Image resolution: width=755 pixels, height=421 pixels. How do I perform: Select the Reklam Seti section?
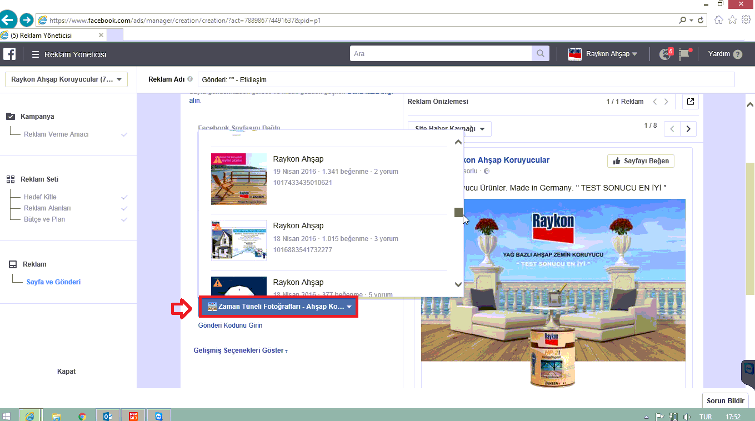click(x=39, y=179)
